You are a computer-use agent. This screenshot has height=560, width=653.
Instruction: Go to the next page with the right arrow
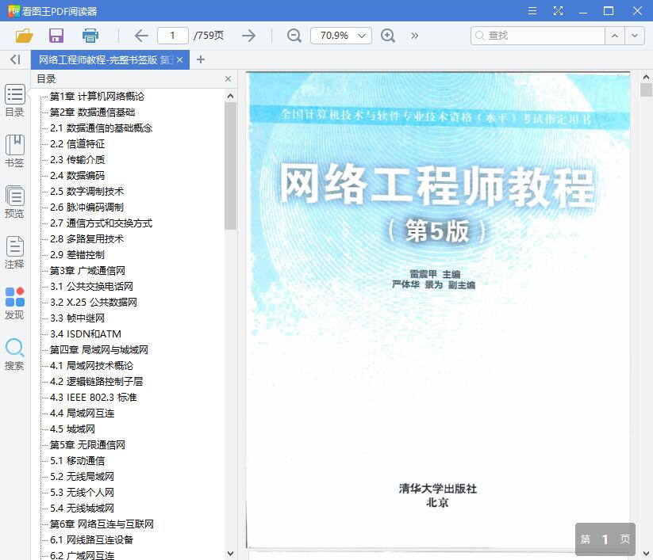248,36
